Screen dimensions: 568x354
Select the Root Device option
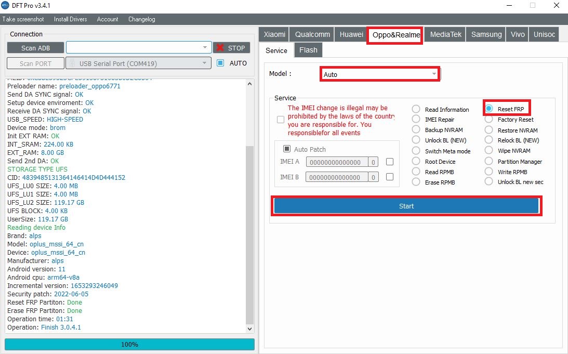(x=416, y=161)
